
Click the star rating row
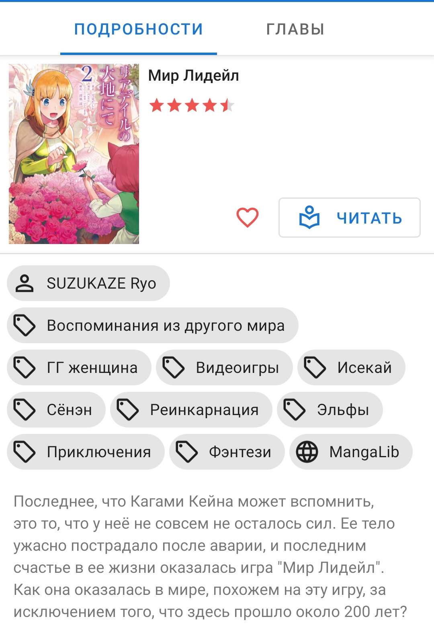(x=191, y=106)
